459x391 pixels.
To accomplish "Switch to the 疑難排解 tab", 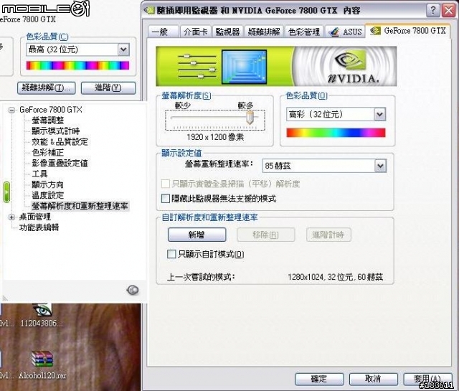I will (x=264, y=32).
